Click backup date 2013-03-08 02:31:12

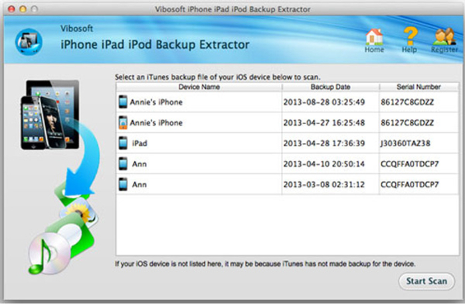[324, 185]
